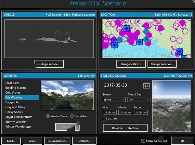The width and height of the screenshot is (195, 145).
Task: Click the Load button
Action: click(x=11, y=141)
